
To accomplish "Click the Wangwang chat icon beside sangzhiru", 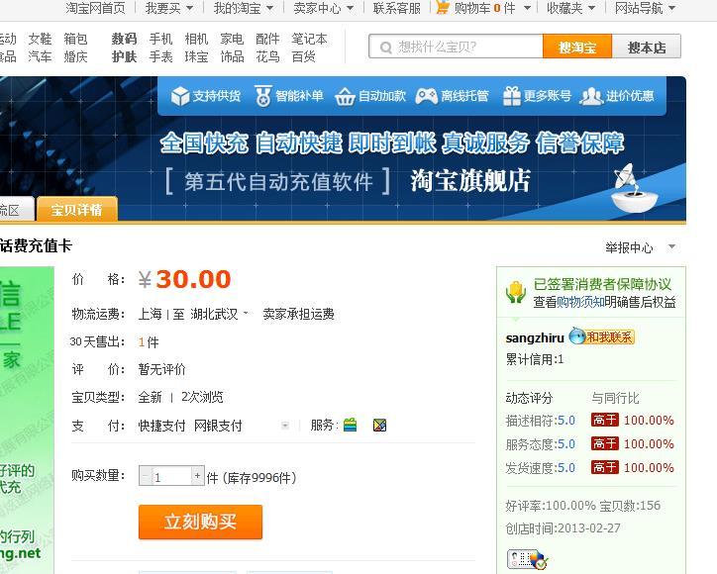I will coord(577,336).
